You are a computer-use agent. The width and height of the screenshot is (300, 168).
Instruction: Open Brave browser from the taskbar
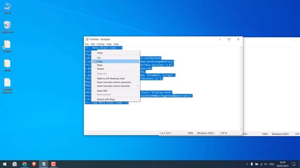click(x=34, y=164)
